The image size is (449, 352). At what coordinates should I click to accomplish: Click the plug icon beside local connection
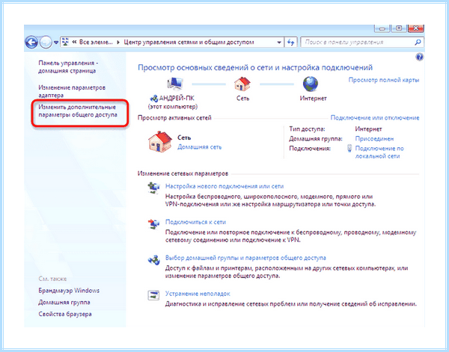point(349,148)
